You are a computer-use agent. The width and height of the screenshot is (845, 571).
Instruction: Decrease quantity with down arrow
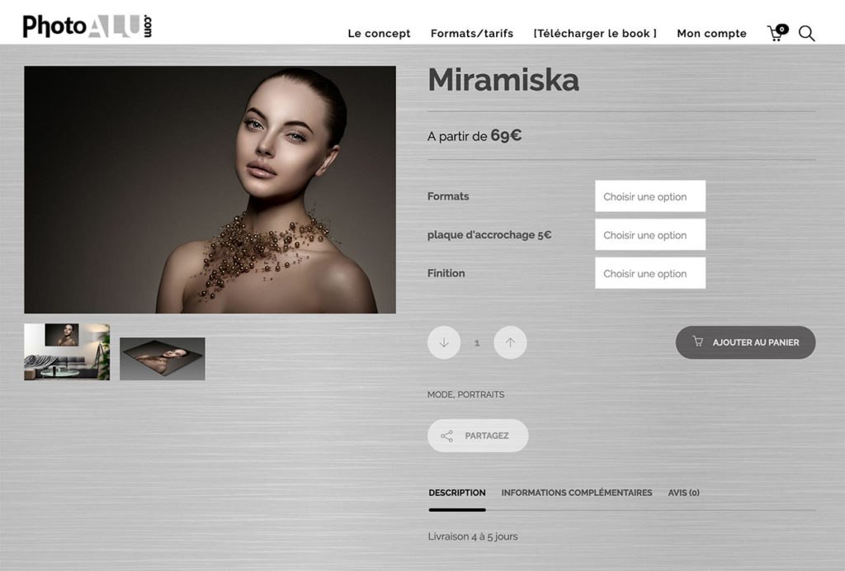pyautogui.click(x=443, y=342)
